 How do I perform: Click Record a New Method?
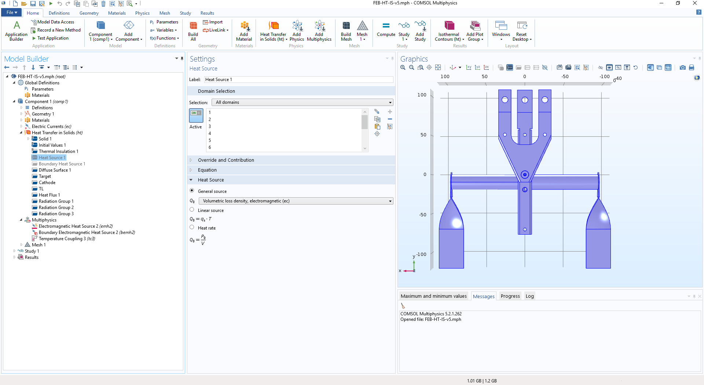(56, 30)
